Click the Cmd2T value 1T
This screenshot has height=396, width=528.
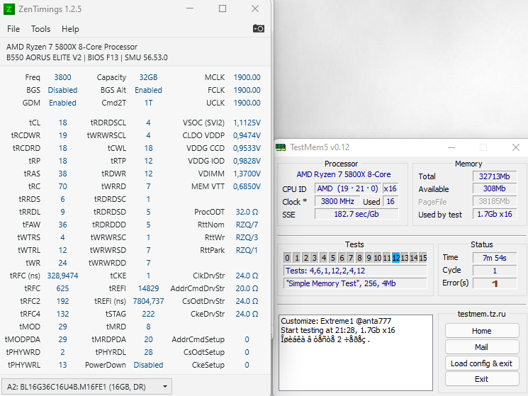pos(149,103)
